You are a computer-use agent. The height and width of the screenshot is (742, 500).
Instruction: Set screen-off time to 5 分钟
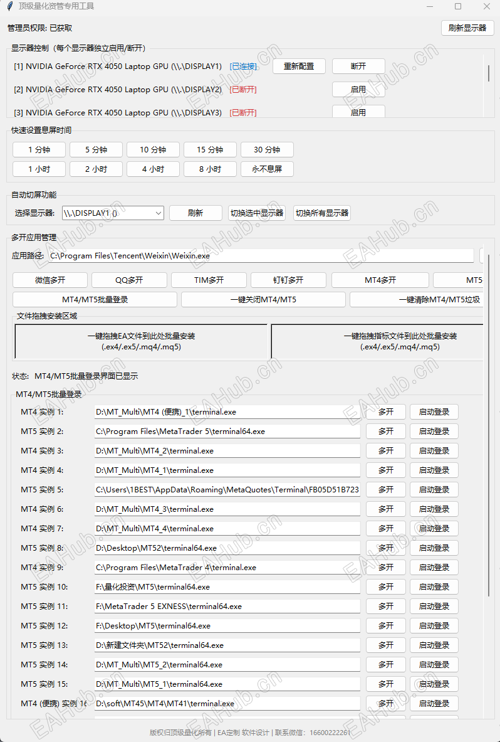96,149
